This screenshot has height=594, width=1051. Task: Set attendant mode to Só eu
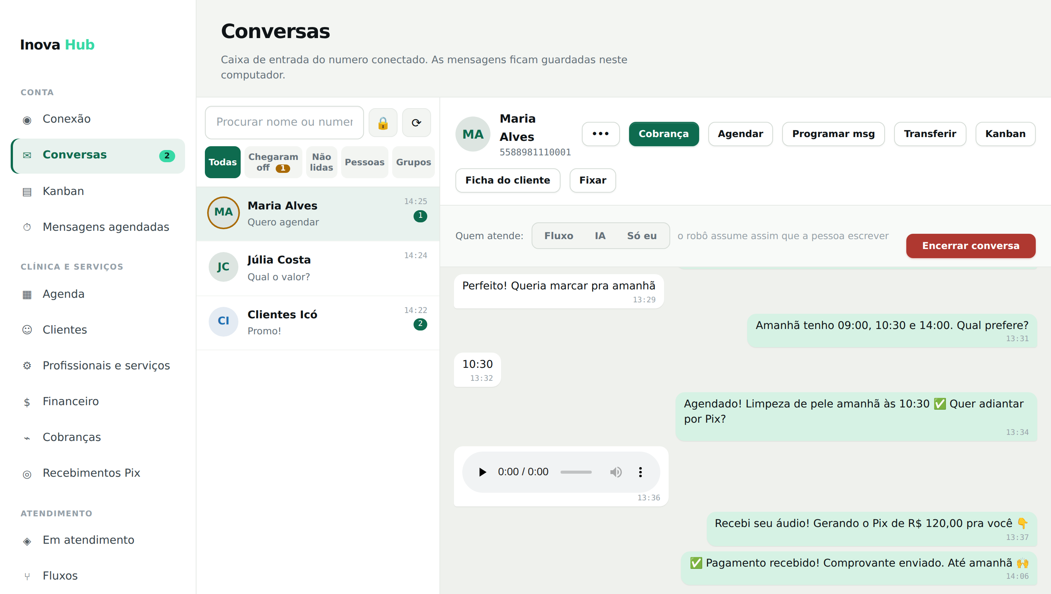pos(641,236)
